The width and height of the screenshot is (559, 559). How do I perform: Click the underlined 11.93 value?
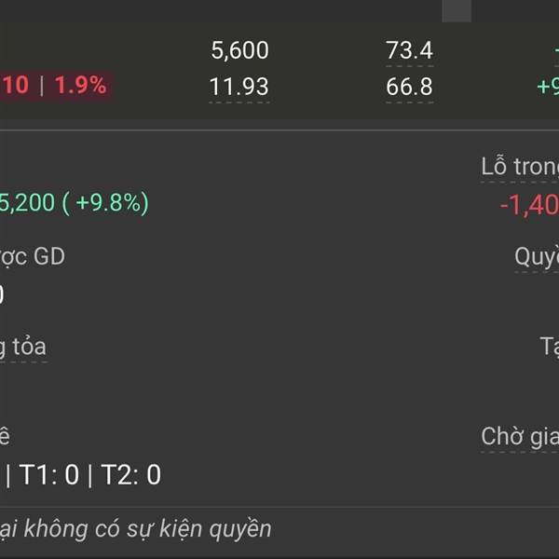(239, 87)
